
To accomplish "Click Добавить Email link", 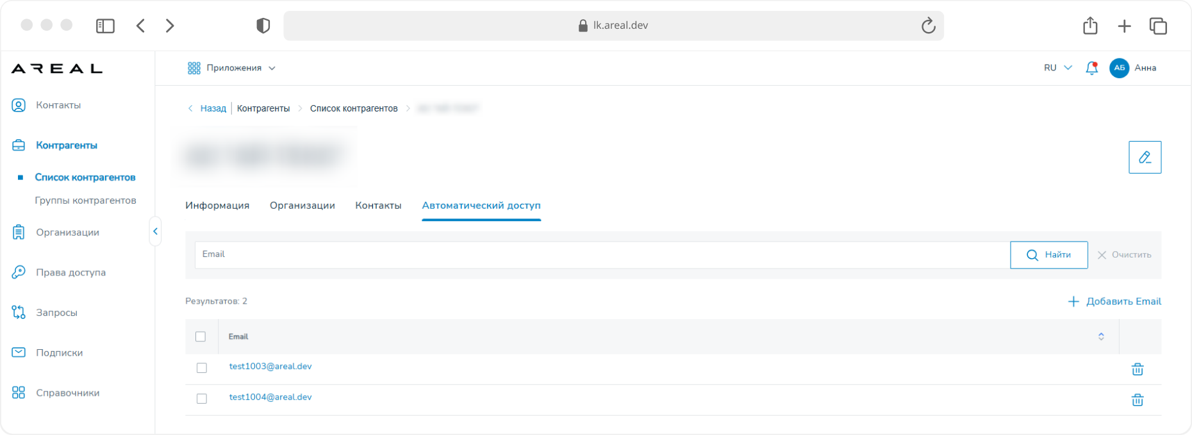I will [1114, 301].
